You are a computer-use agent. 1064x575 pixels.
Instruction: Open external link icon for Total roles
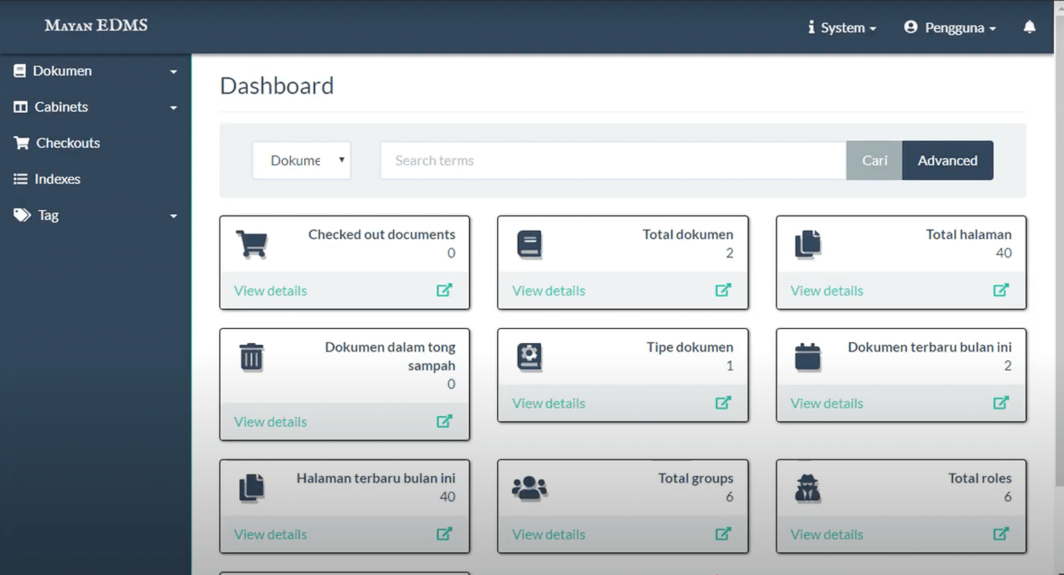point(1001,534)
